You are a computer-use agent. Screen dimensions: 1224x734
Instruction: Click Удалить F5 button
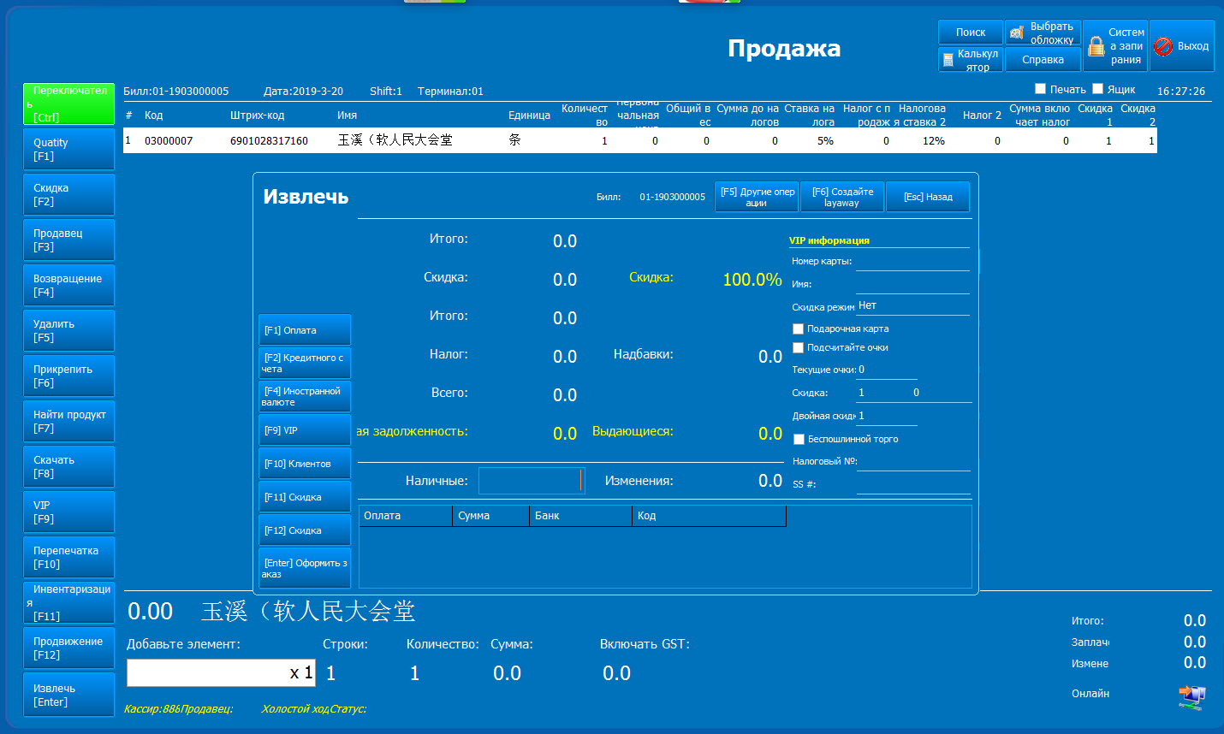point(68,330)
